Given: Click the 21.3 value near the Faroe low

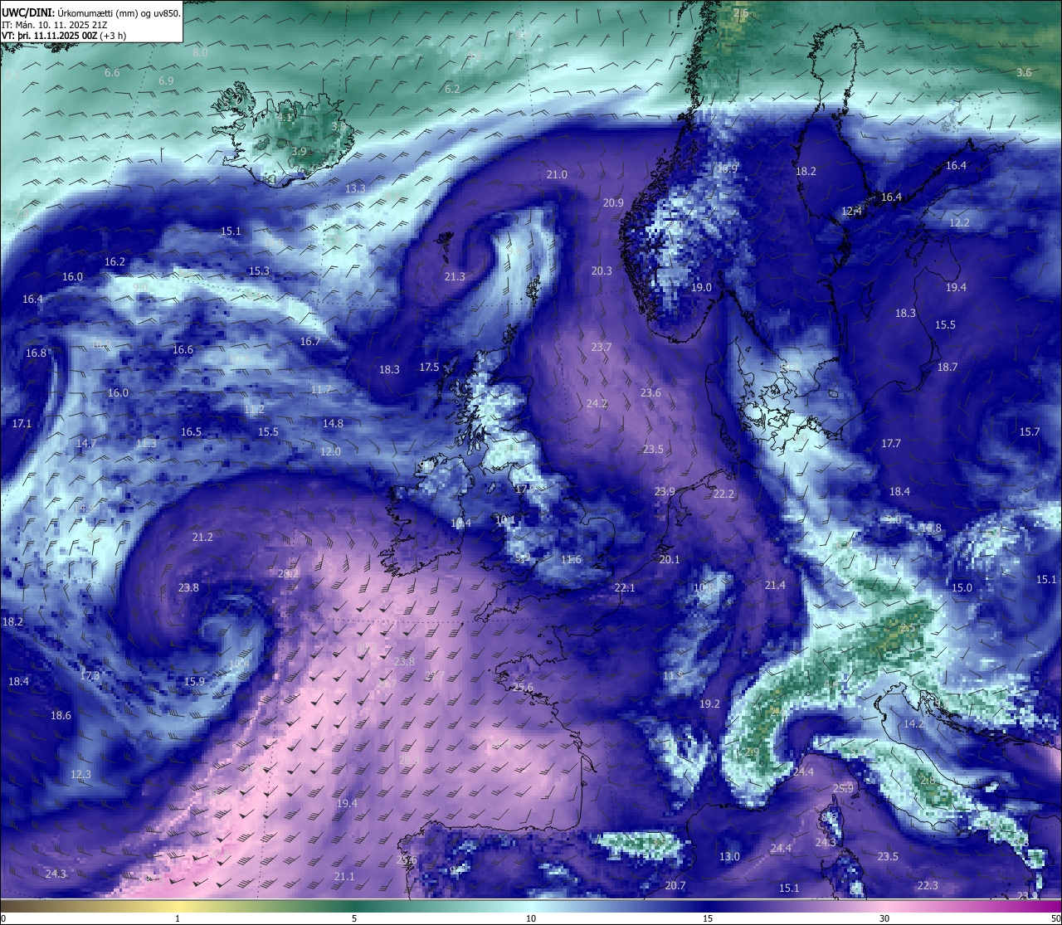Looking at the screenshot, I should (x=455, y=277).
